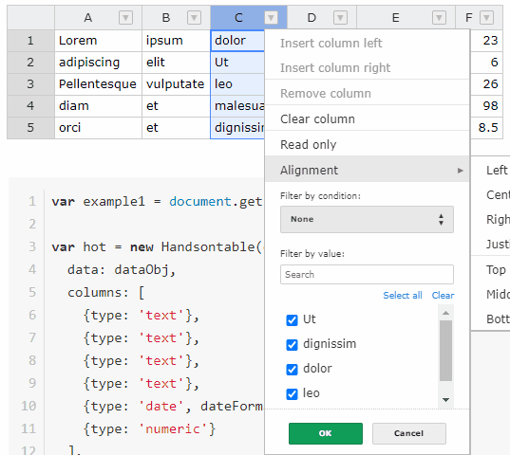
Task: Uncheck the dignissim value checkbox
Action: click(x=292, y=345)
